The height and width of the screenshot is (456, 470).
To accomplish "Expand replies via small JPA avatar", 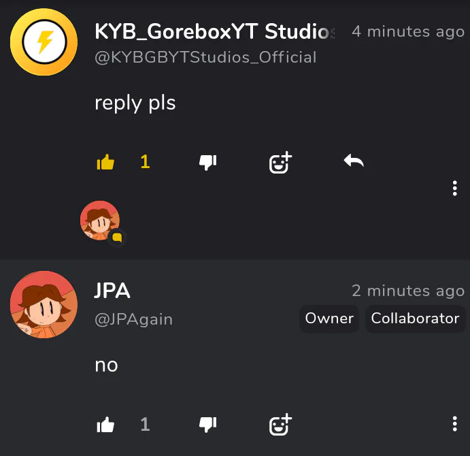I will point(100,221).
